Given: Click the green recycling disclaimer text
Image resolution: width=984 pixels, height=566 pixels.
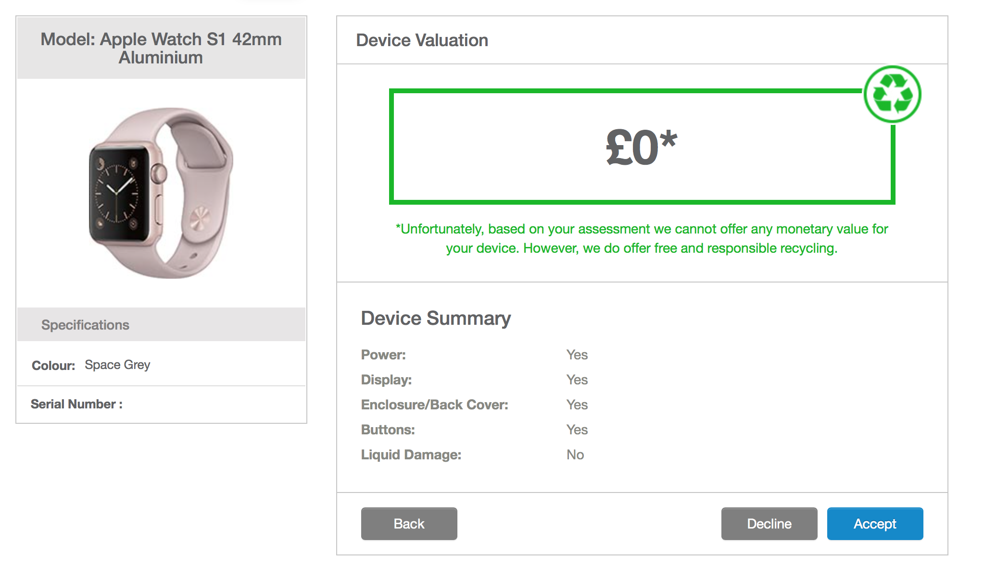Looking at the screenshot, I should click(x=642, y=238).
